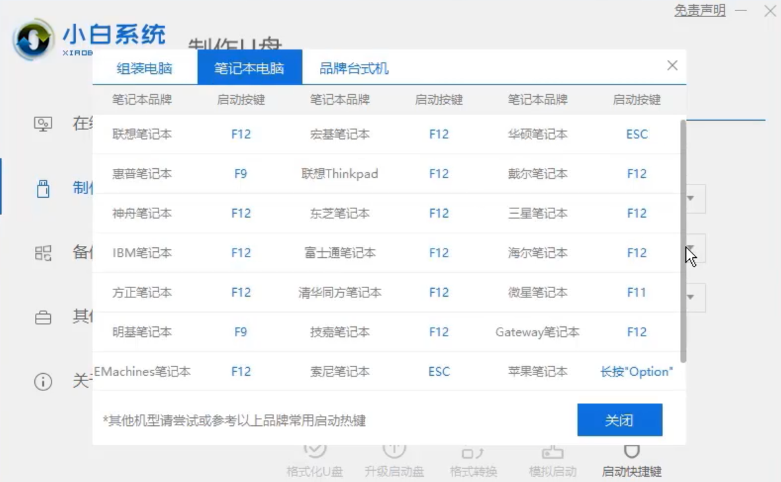Expand the bottom dropdown arrow behind dialog
This screenshot has width=781, height=482.
691,297
